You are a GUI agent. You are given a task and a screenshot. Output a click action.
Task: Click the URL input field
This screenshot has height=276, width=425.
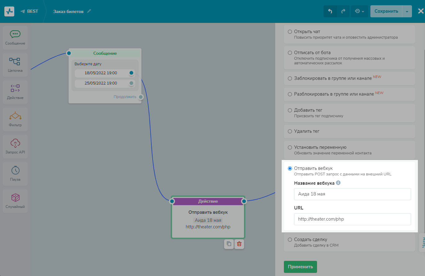(352, 219)
